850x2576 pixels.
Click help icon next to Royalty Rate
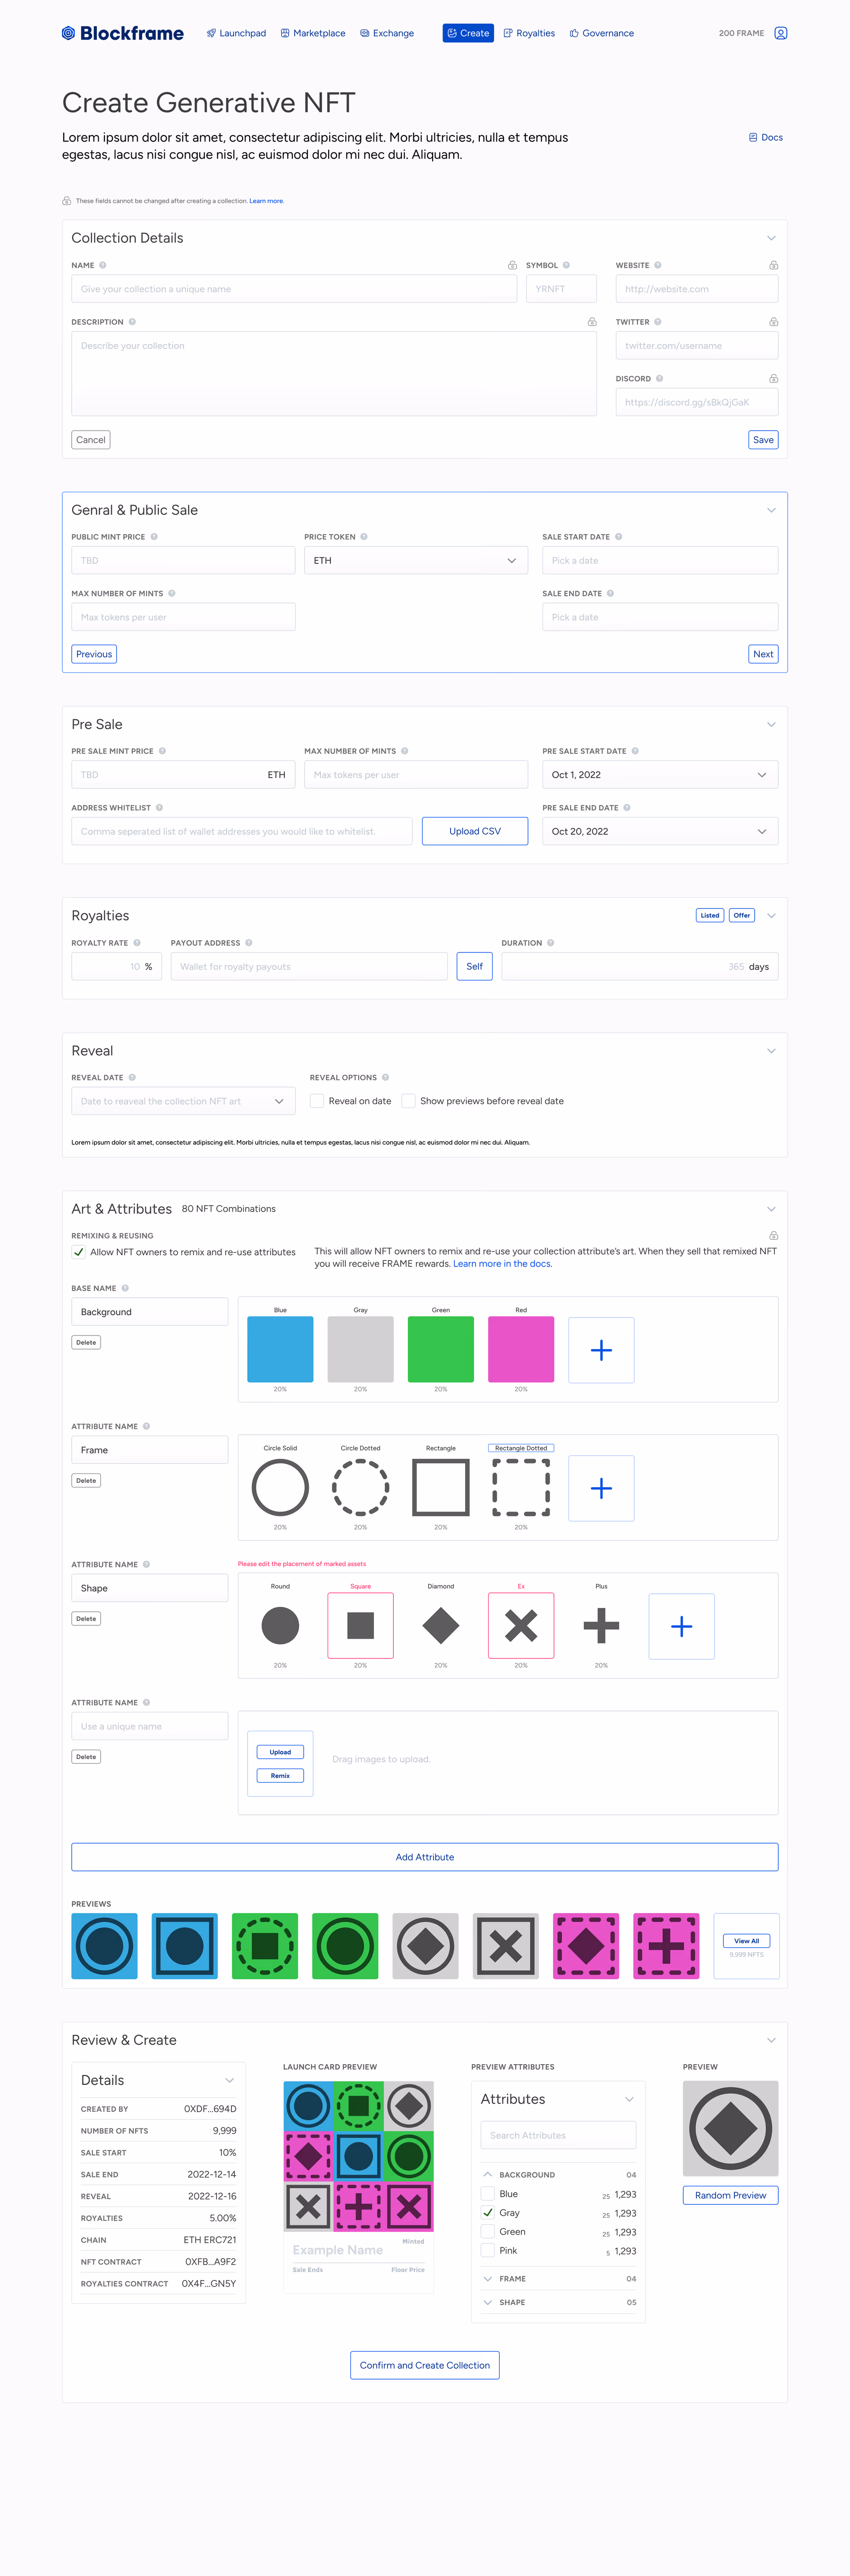(x=137, y=943)
